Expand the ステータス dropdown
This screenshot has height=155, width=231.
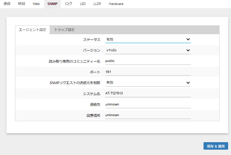[148, 40]
